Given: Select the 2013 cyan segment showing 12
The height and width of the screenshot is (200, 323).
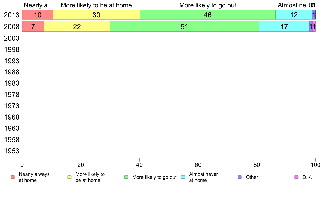Looking at the screenshot, I should tap(294, 15).
